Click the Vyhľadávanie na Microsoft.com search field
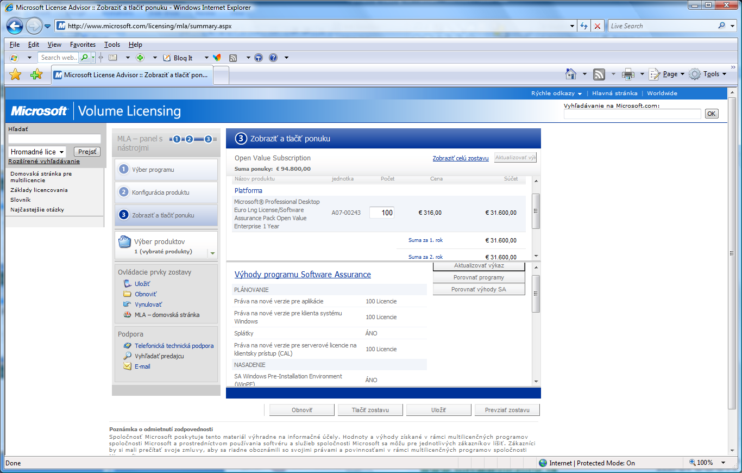The width and height of the screenshot is (742, 473). [x=632, y=114]
